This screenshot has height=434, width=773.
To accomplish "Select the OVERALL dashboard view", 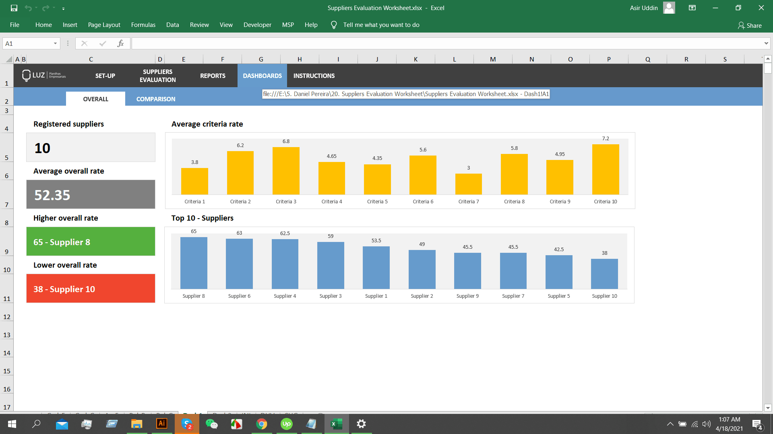I will click(95, 98).
